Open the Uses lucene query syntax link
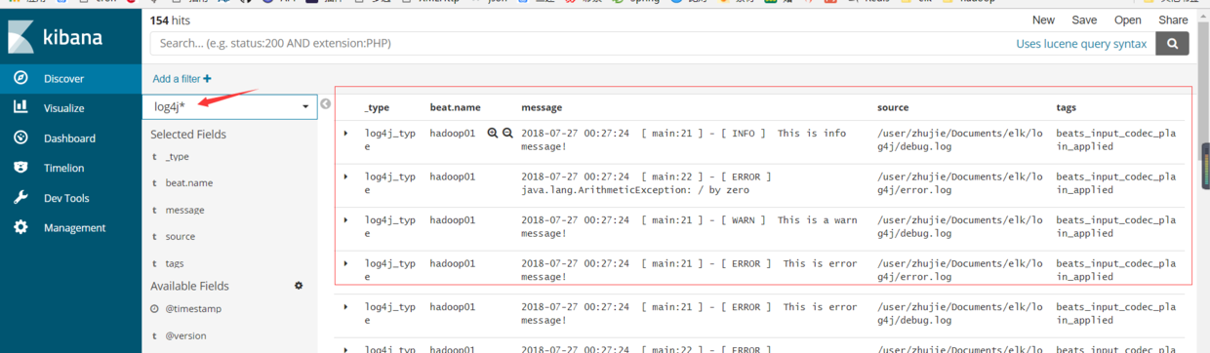 1081,44
